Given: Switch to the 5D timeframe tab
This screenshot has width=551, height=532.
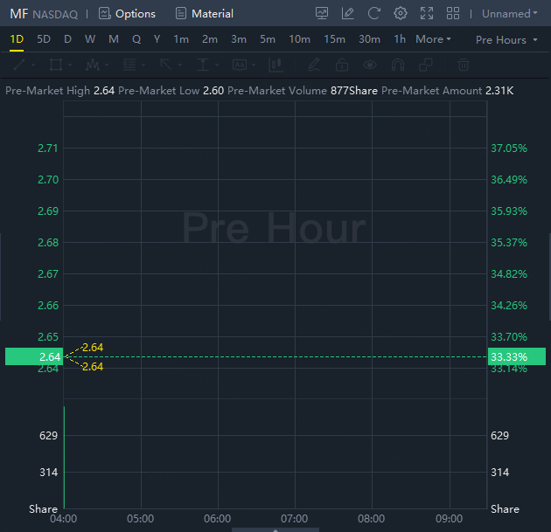Looking at the screenshot, I should point(44,39).
